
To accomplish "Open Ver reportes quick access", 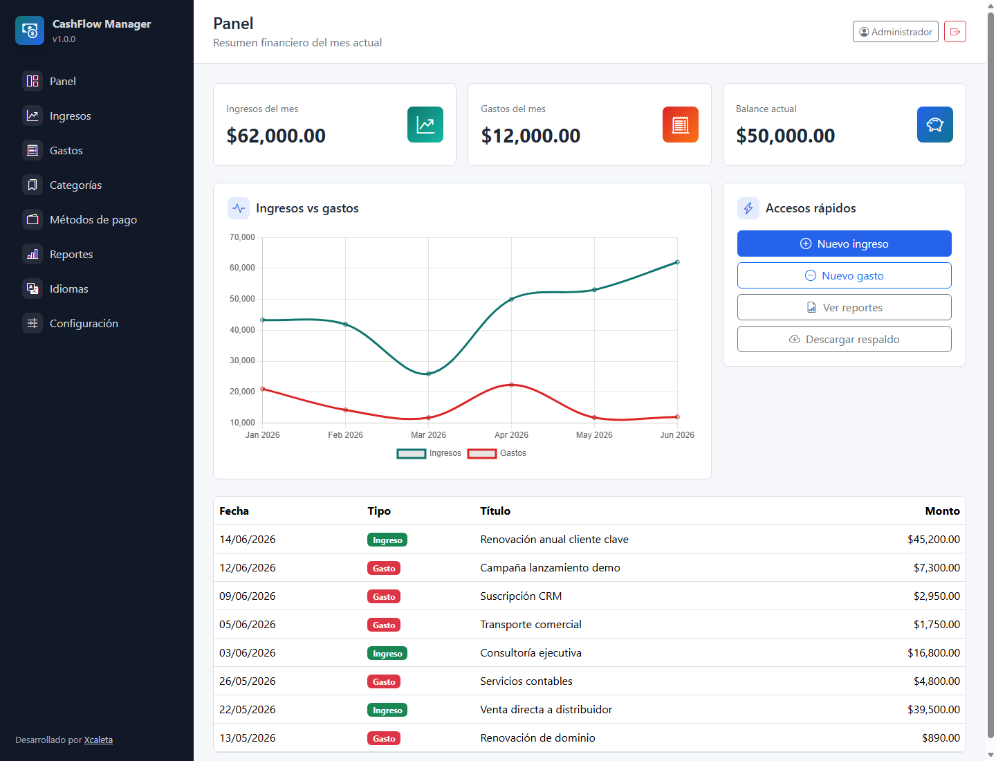I will (x=845, y=307).
